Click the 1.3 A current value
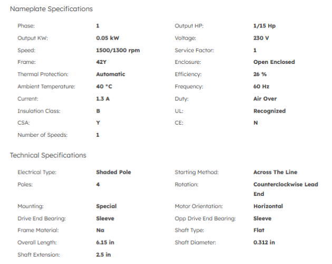This screenshot has width=332, height=264. click(103, 99)
